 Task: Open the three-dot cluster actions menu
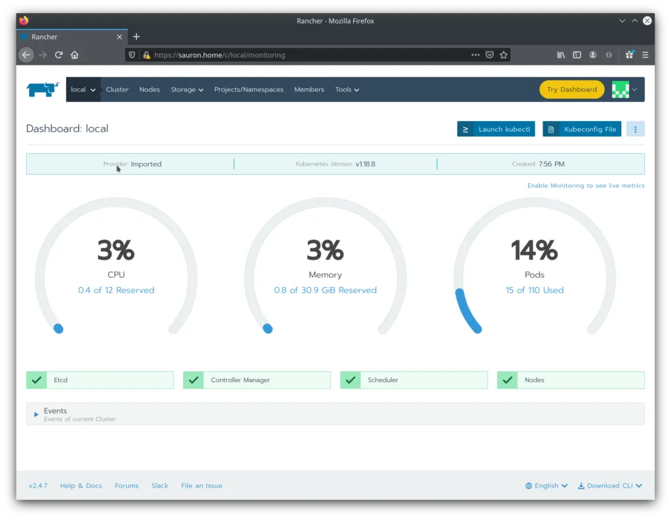pyautogui.click(x=635, y=129)
